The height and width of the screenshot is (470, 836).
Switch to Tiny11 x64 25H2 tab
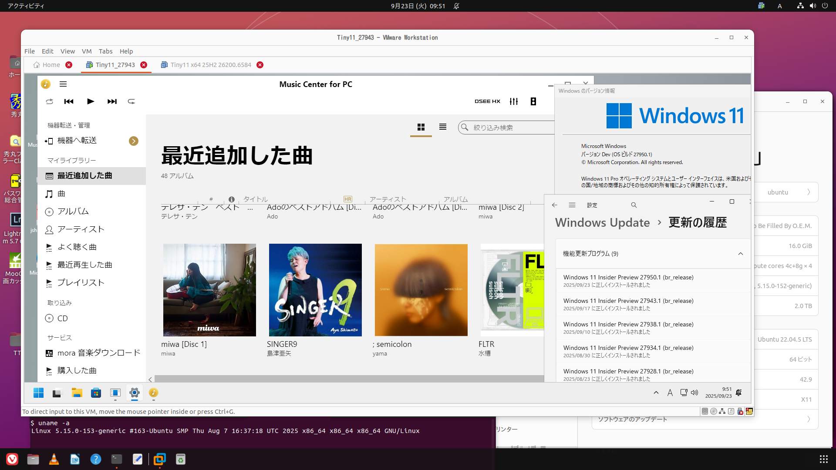[x=211, y=65]
